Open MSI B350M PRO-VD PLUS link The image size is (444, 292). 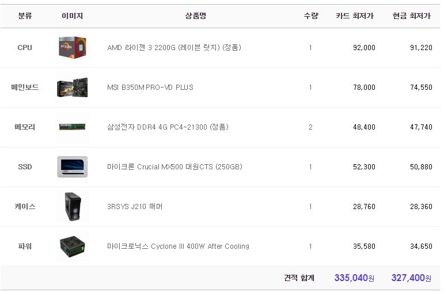pyautogui.click(x=150, y=87)
